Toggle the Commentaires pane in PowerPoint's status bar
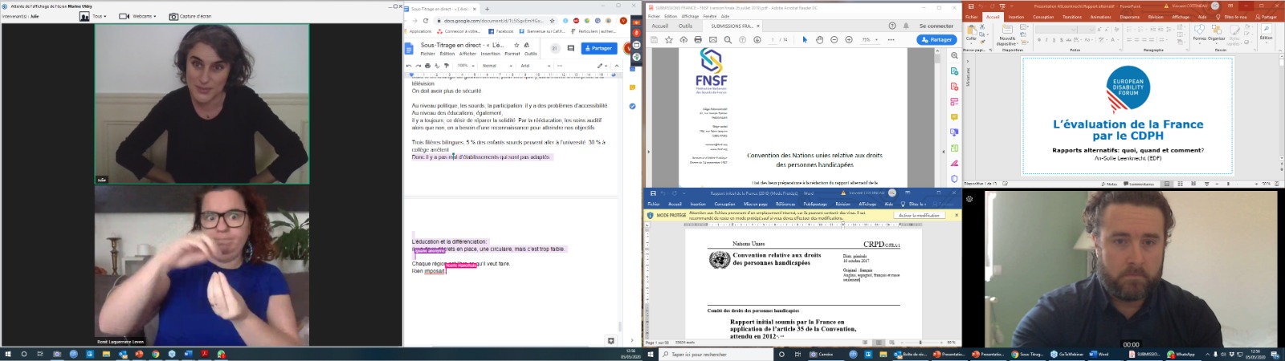The width and height of the screenshot is (1285, 361). pos(1139,184)
